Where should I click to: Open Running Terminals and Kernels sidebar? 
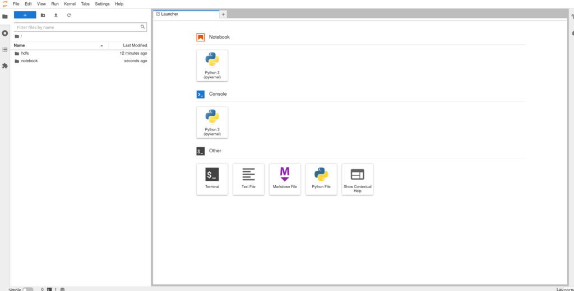click(5, 33)
